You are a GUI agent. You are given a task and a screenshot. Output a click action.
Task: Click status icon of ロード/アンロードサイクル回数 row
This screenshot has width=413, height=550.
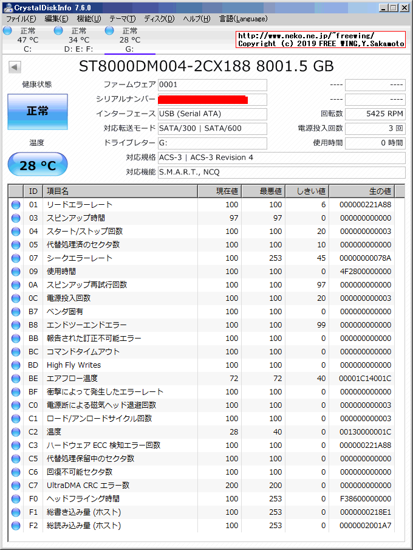coord(16,419)
